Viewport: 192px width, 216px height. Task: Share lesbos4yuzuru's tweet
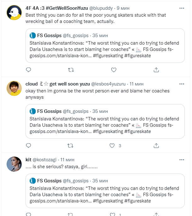pos(156,146)
